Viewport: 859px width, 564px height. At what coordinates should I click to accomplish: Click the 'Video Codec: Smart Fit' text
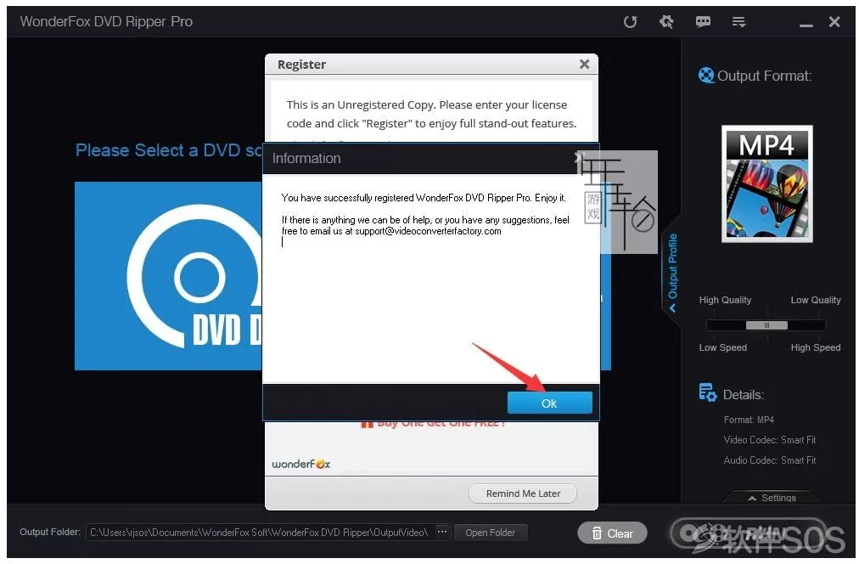770,440
